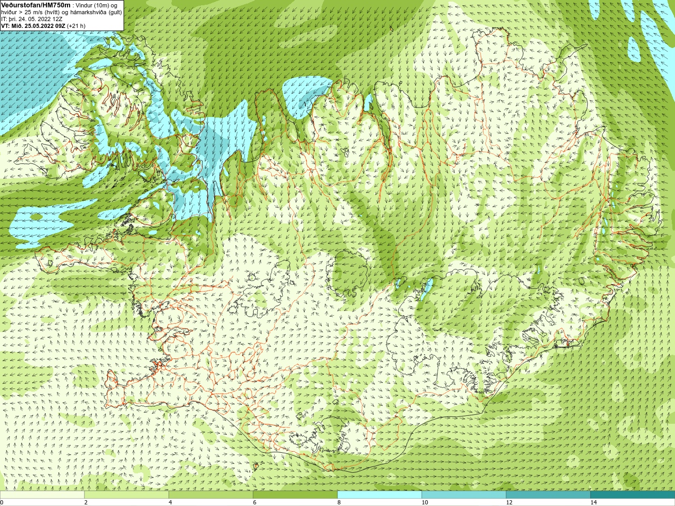Image resolution: width=675 pixels, height=506 pixels.
Task: Click the legend scale tick label '0'
Action: pos(2,502)
